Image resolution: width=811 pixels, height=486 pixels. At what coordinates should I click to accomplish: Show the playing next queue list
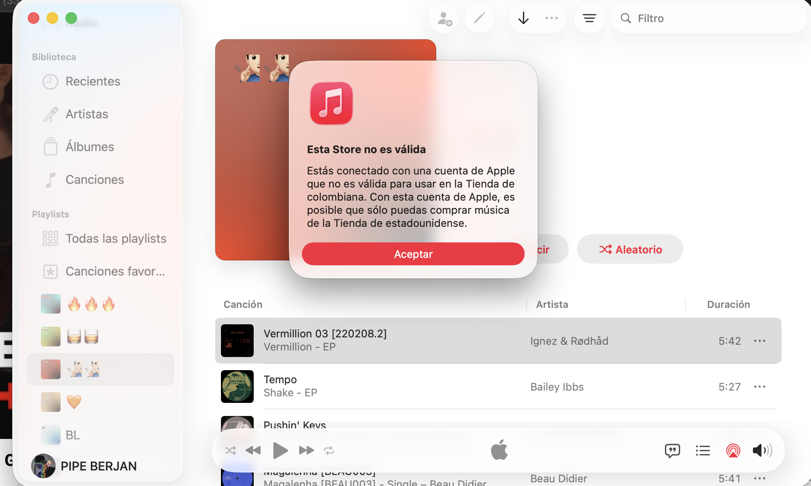[x=703, y=450]
